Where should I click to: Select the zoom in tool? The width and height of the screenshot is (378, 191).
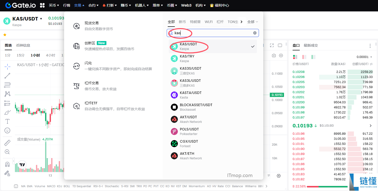click(x=7, y=152)
